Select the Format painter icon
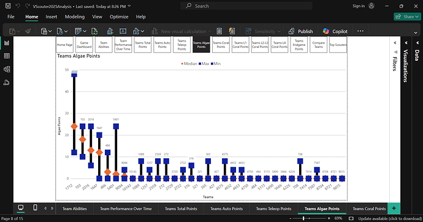Image resolution: width=423 pixels, height=222 pixels. 28,31
